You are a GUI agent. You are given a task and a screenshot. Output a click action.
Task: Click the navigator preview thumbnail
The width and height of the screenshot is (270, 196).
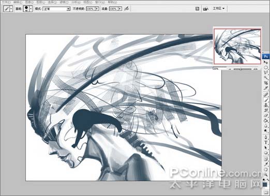(x=237, y=47)
